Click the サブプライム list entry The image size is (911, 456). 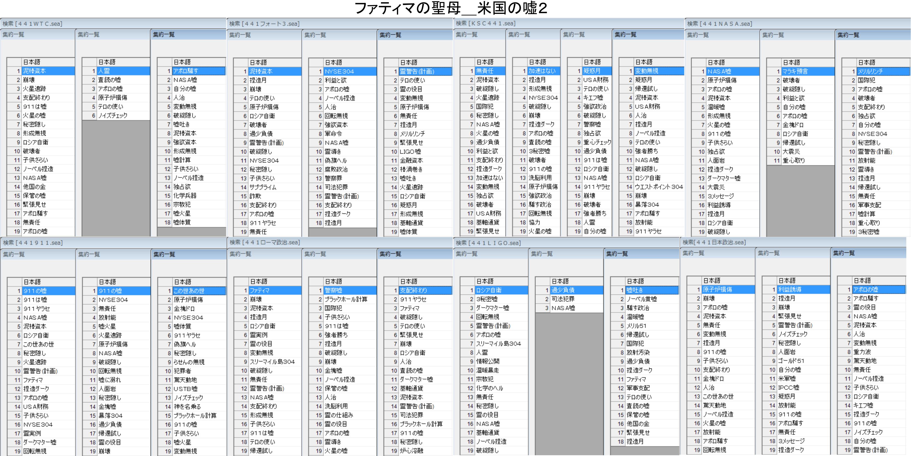[x=263, y=187]
